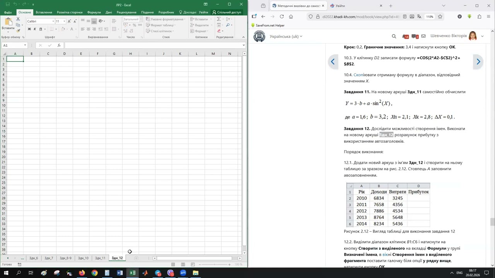
Task: Go to previous book page arrow
Action: [333, 62]
